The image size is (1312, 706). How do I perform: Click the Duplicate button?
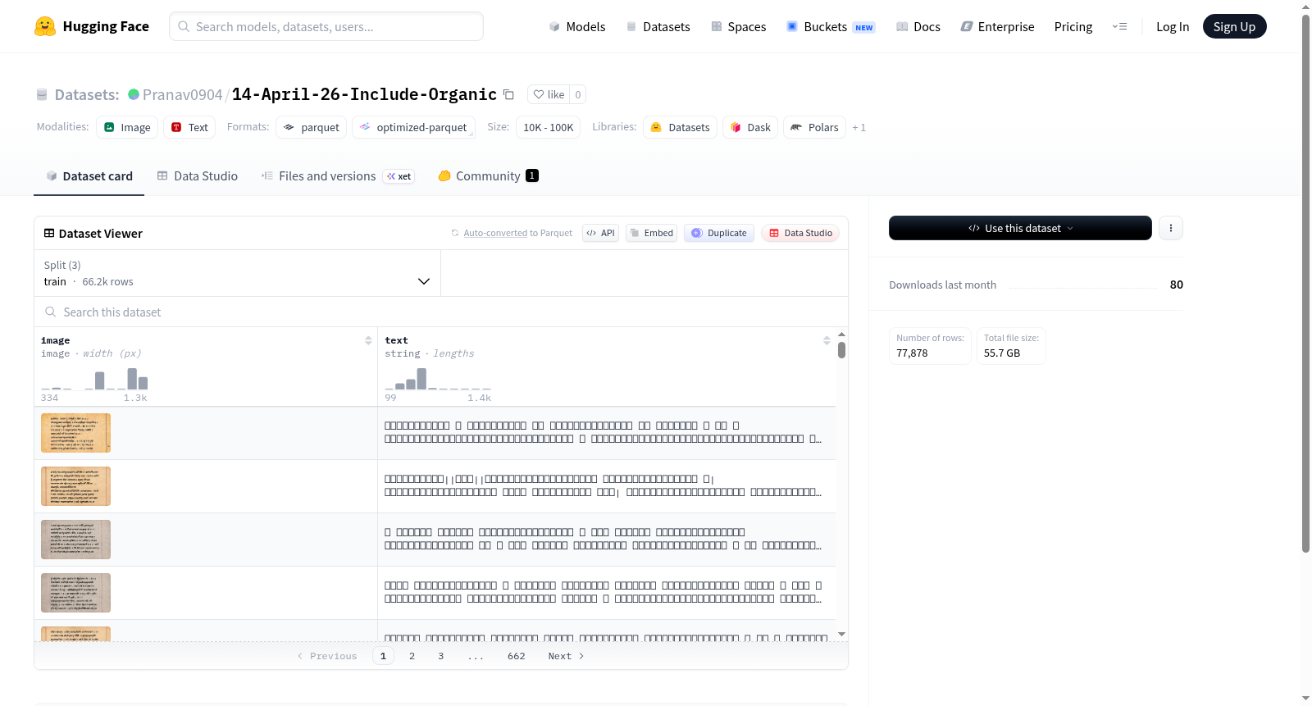(x=719, y=233)
